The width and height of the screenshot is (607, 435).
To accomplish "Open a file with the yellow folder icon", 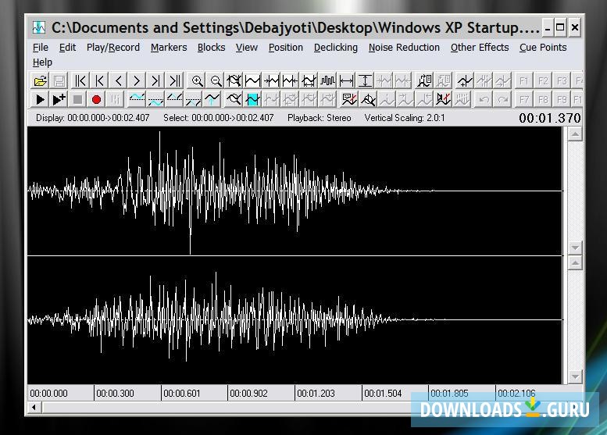I will tap(41, 81).
